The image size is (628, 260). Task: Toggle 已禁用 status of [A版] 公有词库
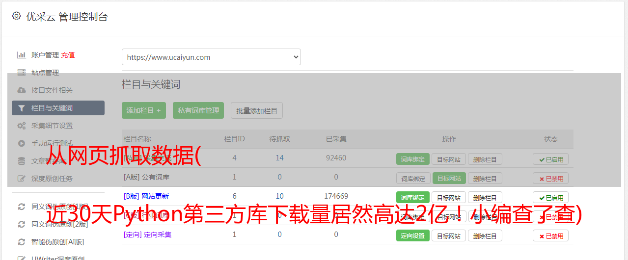pos(551,178)
